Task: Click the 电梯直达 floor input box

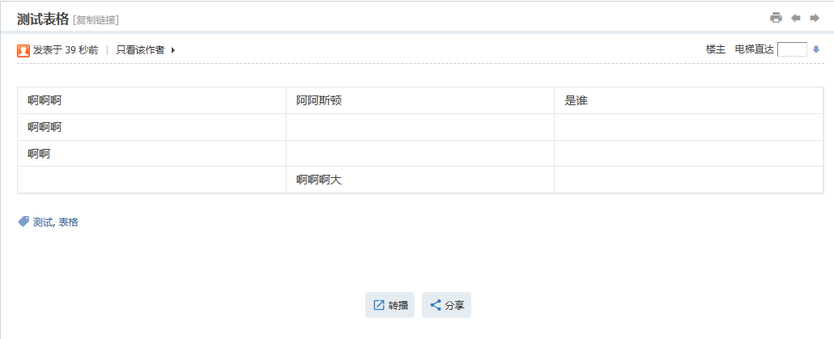Action: click(792, 49)
